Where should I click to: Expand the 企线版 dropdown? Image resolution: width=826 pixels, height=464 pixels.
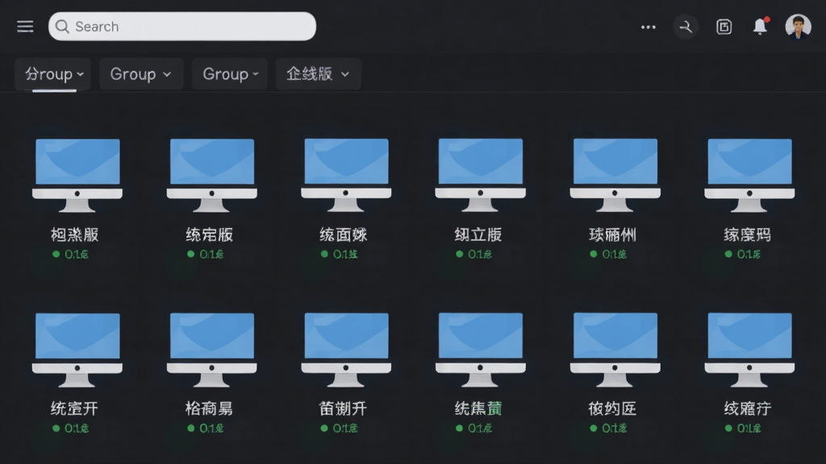point(318,74)
